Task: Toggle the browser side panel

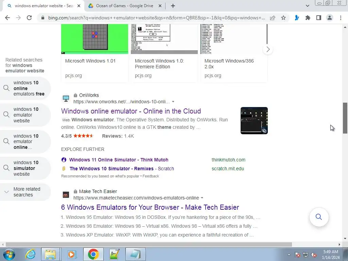Action: click(x=319, y=18)
